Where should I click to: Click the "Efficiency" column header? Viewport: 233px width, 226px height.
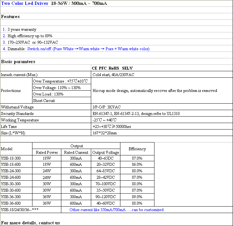(137, 149)
